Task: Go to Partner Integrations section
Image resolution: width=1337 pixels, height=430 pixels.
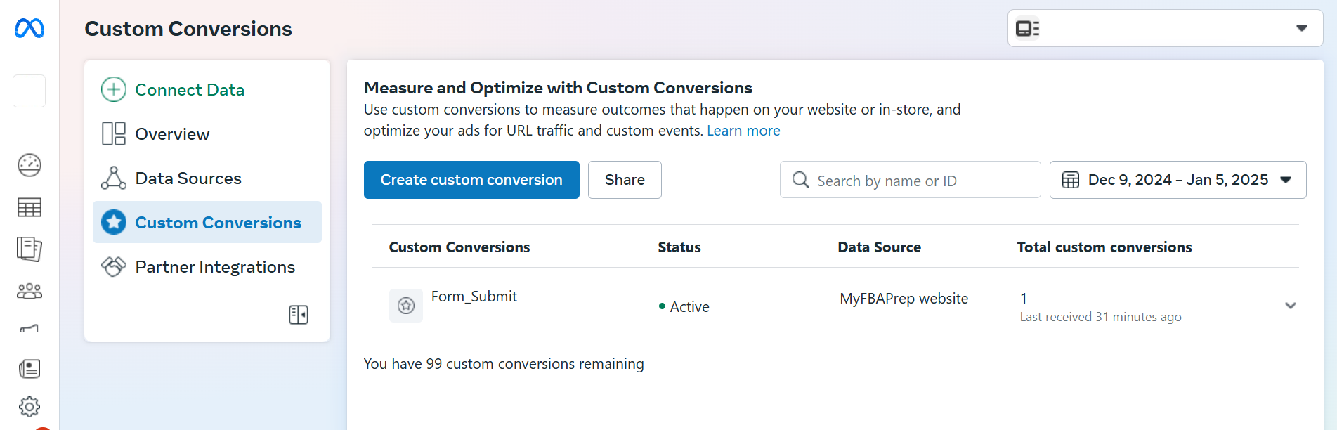Action: 207,266
